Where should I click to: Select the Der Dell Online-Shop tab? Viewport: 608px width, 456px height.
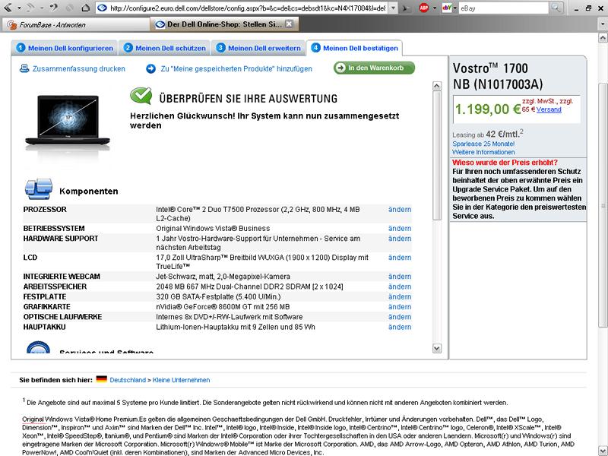[224, 24]
